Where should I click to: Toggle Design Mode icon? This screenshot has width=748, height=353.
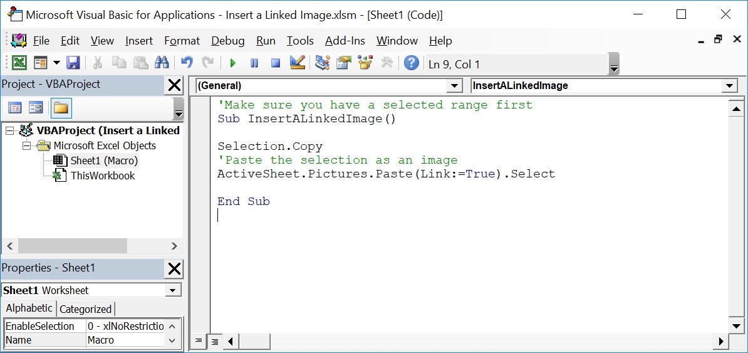(297, 63)
